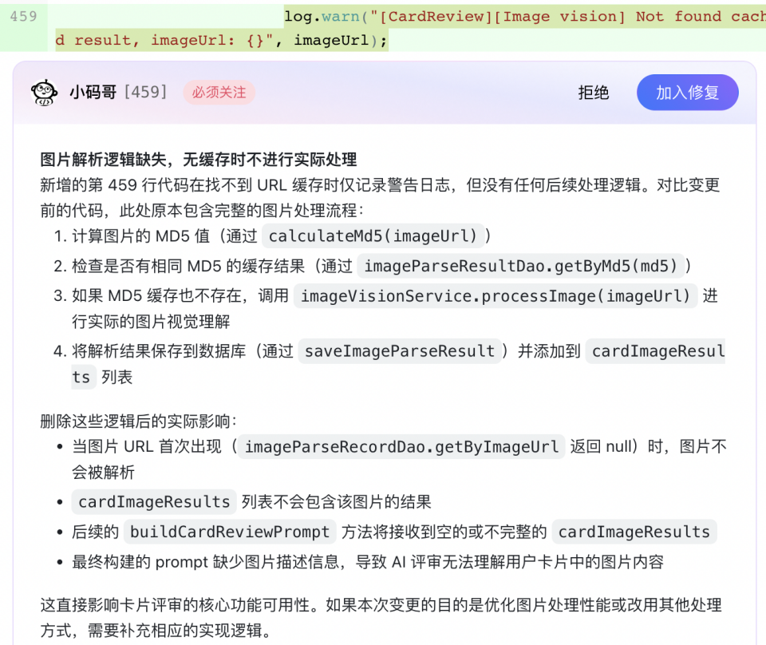Click the imageParseResultDao.getByMd5(md5) code snippet
766x645 pixels.
pyautogui.click(x=521, y=266)
